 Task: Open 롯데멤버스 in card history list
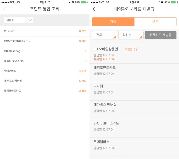click(134, 147)
